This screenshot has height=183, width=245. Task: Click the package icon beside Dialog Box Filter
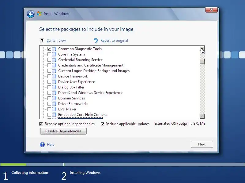tap(54, 87)
